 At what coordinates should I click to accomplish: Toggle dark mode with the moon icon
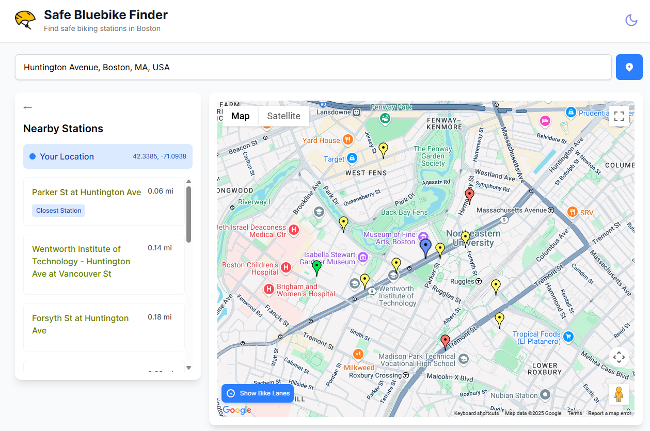point(631,20)
